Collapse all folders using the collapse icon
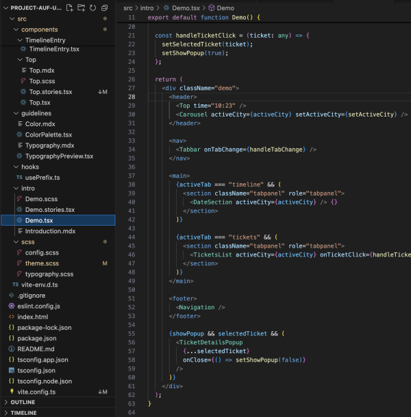The height and width of the screenshot is (417, 411). (x=104, y=8)
